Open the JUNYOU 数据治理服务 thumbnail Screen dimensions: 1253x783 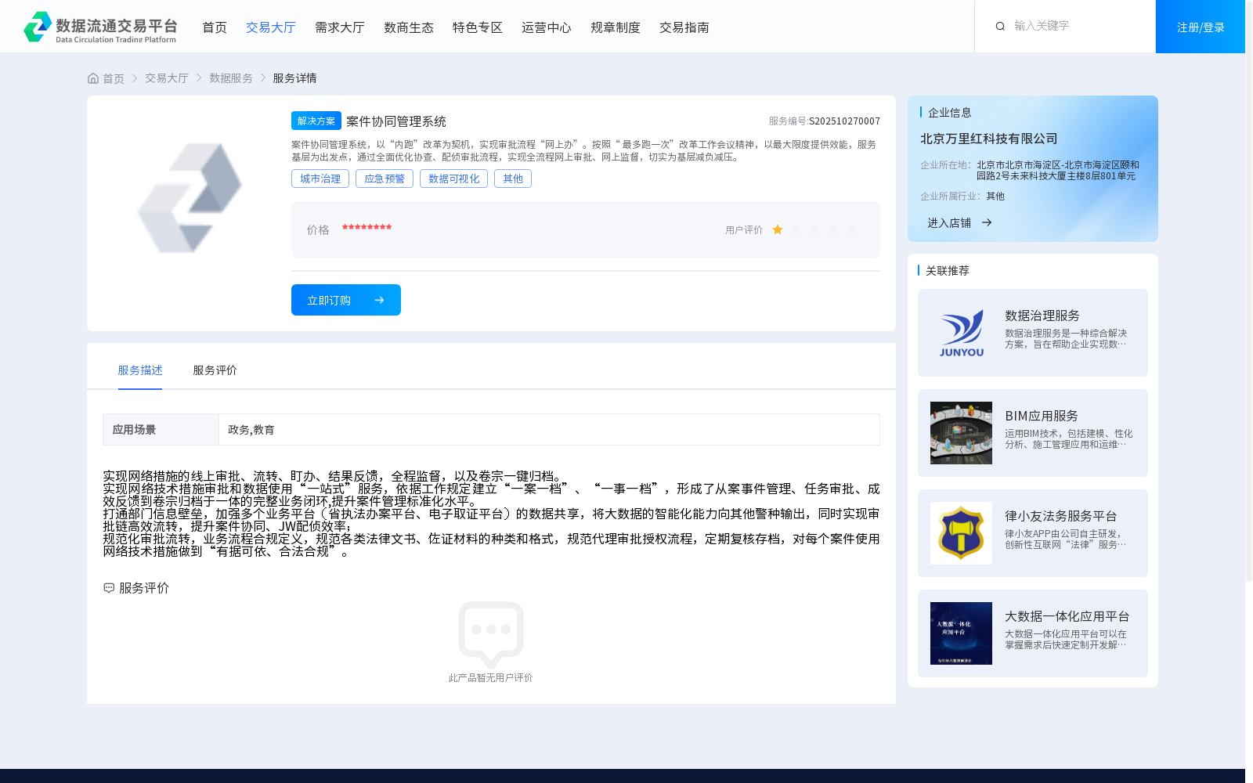[x=961, y=333]
